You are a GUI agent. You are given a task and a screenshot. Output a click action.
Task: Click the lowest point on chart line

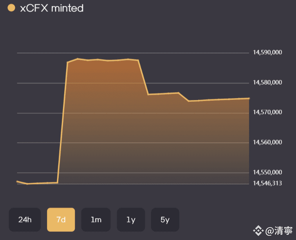27,184
